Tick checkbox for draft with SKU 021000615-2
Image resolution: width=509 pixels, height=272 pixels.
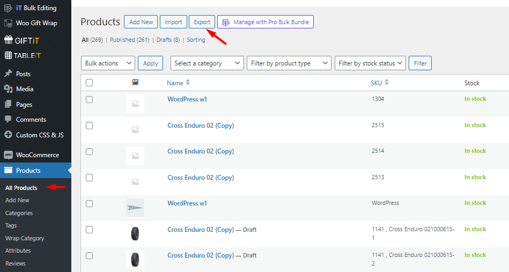coord(89,256)
